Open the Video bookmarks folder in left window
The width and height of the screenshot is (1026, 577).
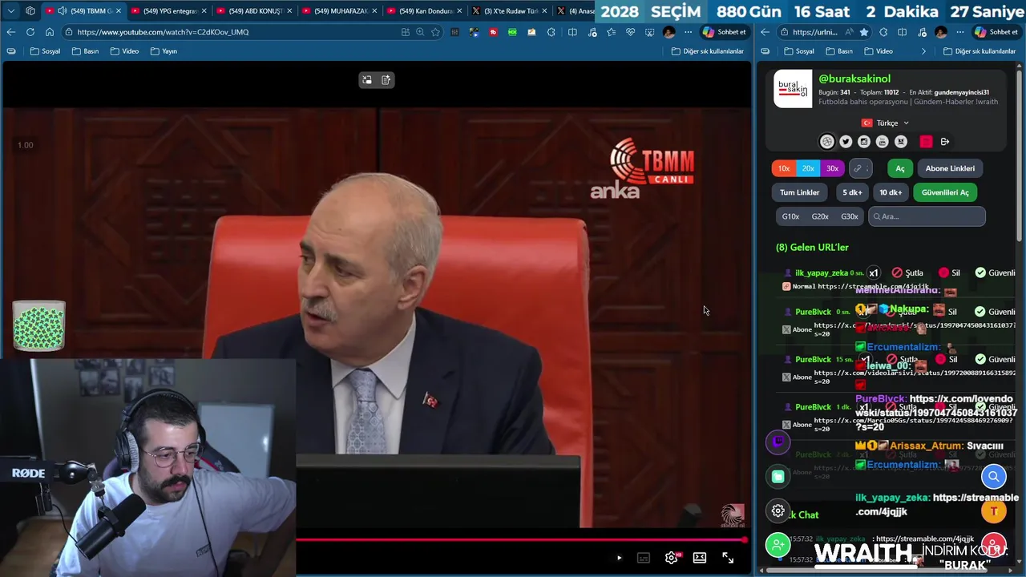(123, 51)
